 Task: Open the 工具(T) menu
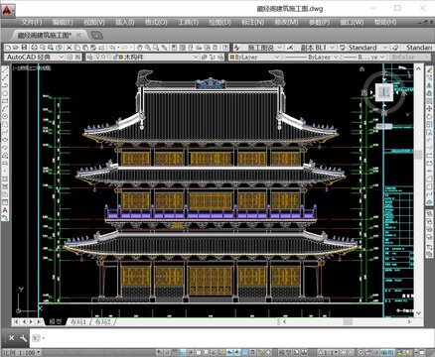coord(188,22)
